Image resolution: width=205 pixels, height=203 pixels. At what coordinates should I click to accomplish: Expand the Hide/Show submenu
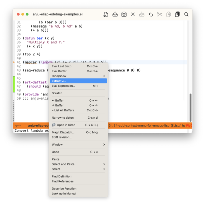[78, 76]
